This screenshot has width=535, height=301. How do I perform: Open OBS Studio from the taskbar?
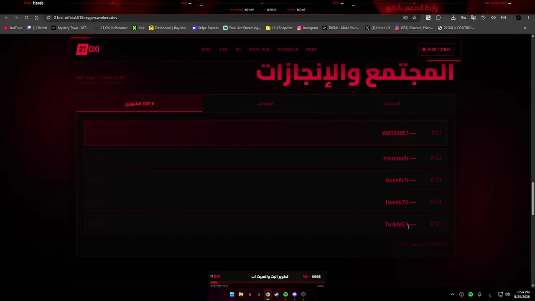pos(303,294)
